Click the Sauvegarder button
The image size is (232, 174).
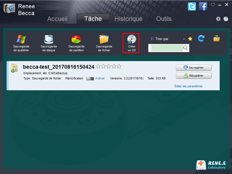point(194,68)
